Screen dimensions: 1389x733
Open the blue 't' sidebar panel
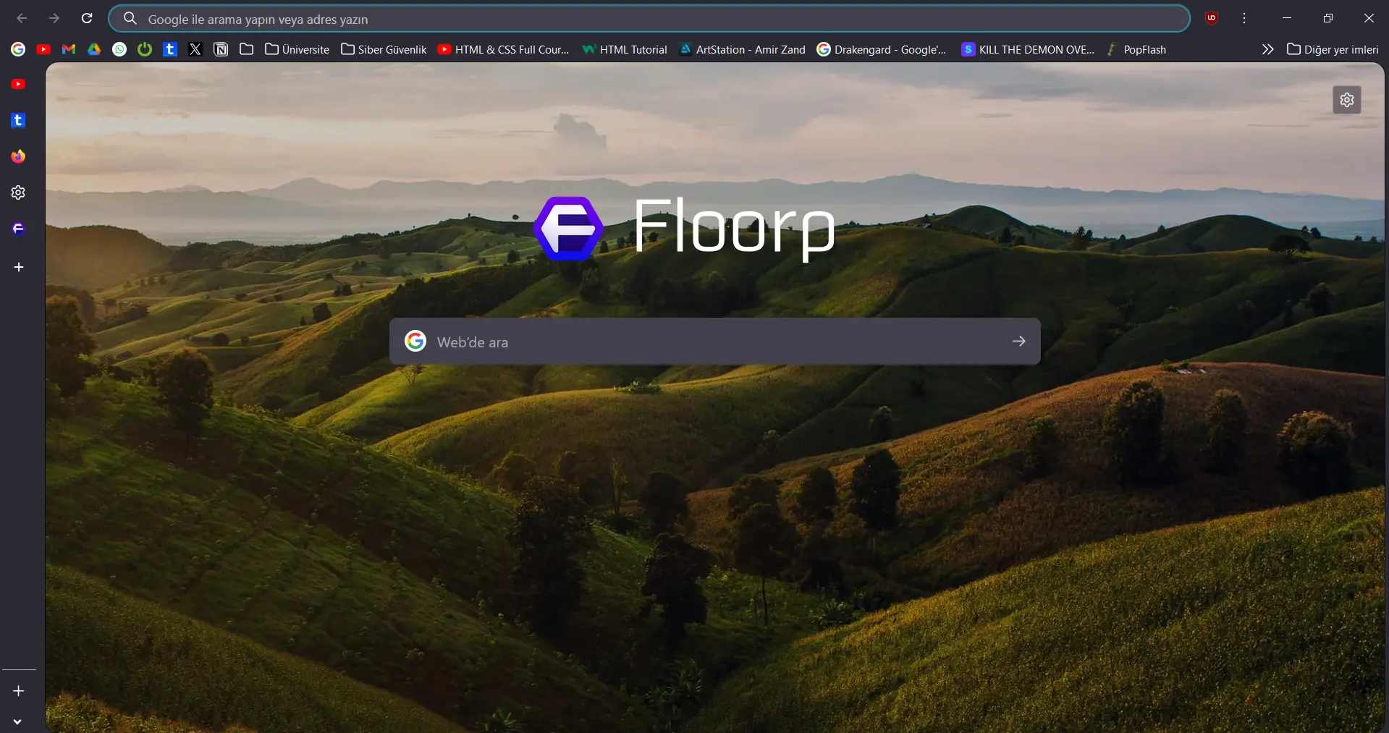pyautogui.click(x=19, y=120)
